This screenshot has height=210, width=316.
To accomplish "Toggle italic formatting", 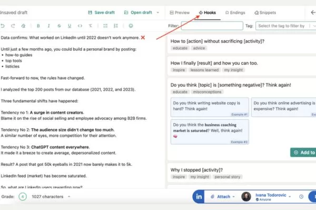I will pyautogui.click(x=48, y=26).
